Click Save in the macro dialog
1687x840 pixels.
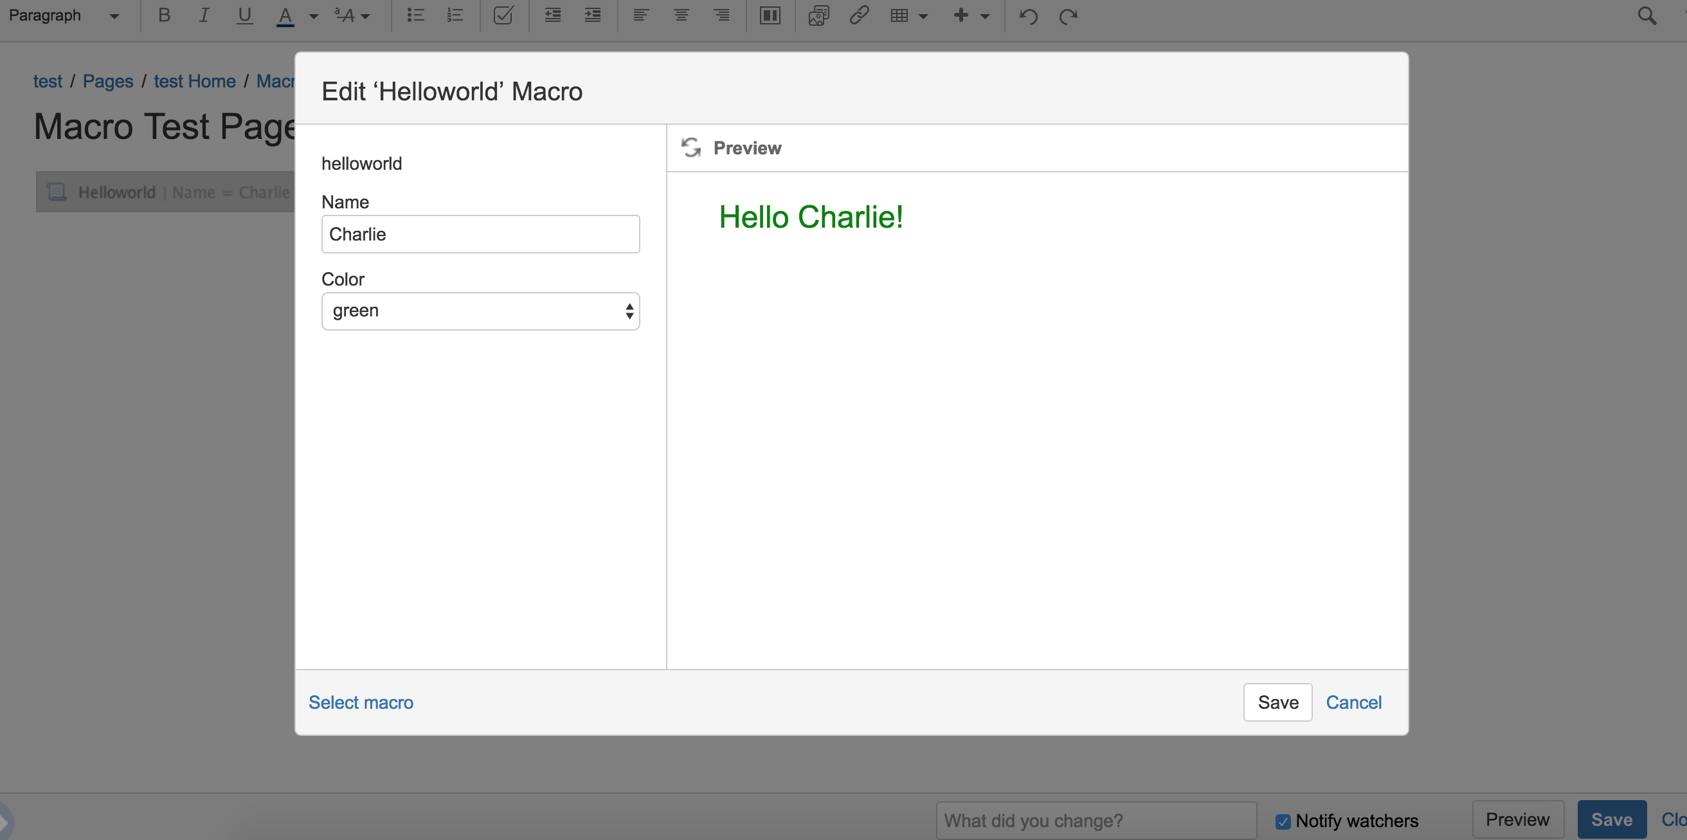click(1277, 702)
